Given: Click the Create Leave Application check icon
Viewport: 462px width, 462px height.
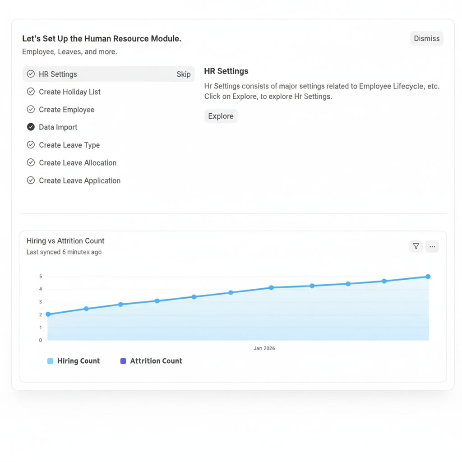Looking at the screenshot, I should [x=31, y=180].
